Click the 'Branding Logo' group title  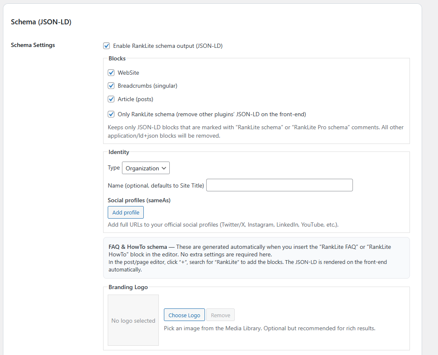128,287
